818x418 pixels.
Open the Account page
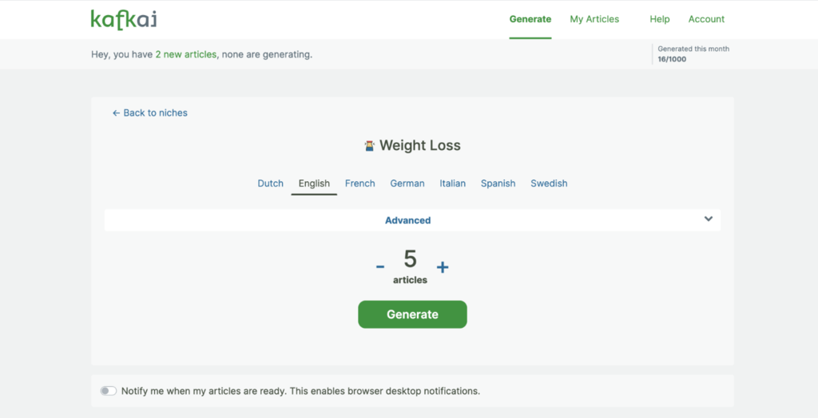coord(706,19)
